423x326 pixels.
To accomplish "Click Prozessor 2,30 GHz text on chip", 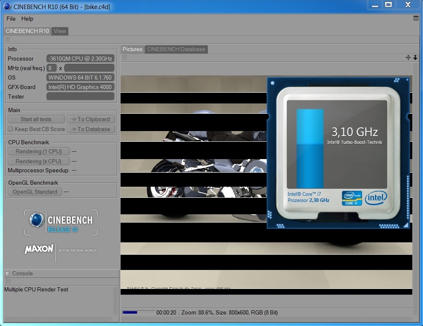I will click(x=308, y=200).
